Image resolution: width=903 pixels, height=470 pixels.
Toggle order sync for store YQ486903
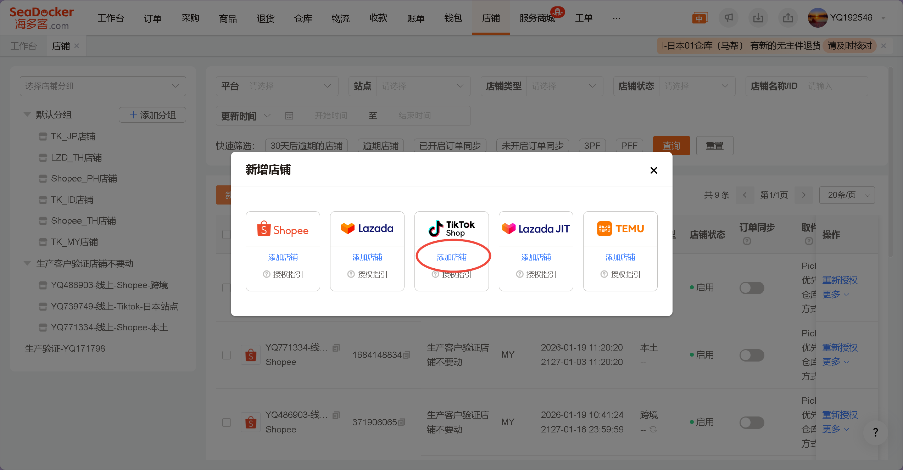tap(752, 422)
